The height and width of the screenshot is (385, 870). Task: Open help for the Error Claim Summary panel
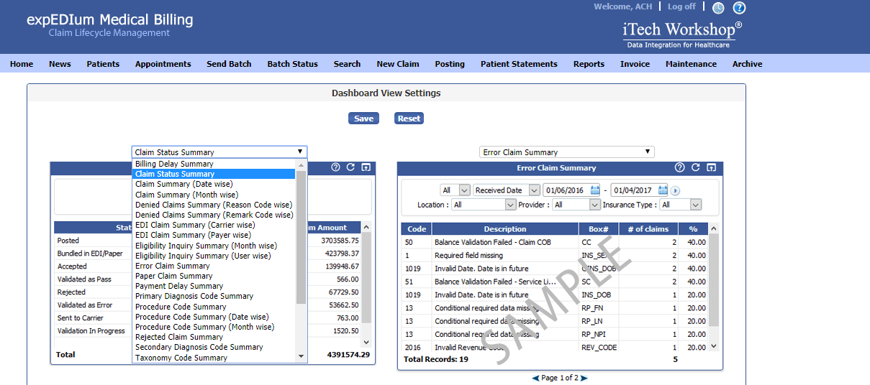[x=679, y=167]
